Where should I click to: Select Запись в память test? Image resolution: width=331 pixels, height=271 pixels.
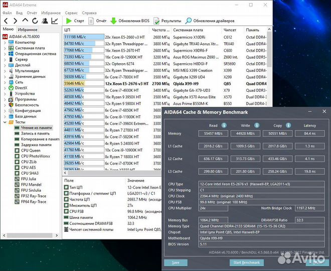pos(35,133)
